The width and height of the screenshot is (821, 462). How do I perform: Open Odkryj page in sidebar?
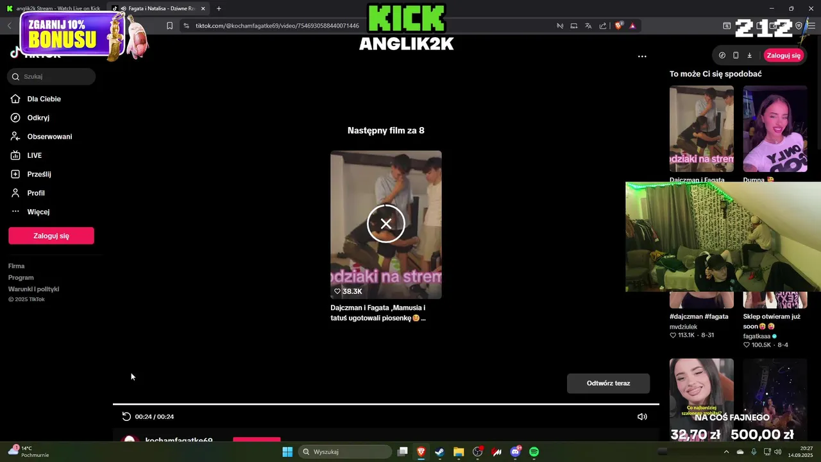pos(38,117)
